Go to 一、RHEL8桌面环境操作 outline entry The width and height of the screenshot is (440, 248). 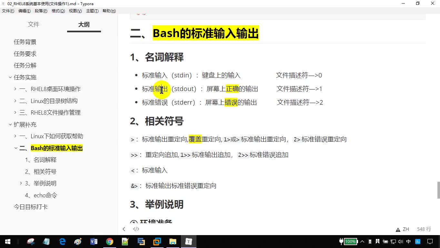coord(50,89)
